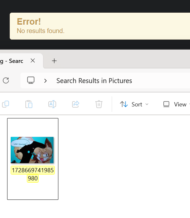This screenshot has width=190, height=218.
Task: Click the Share toolbar icon
Action: 76,104
